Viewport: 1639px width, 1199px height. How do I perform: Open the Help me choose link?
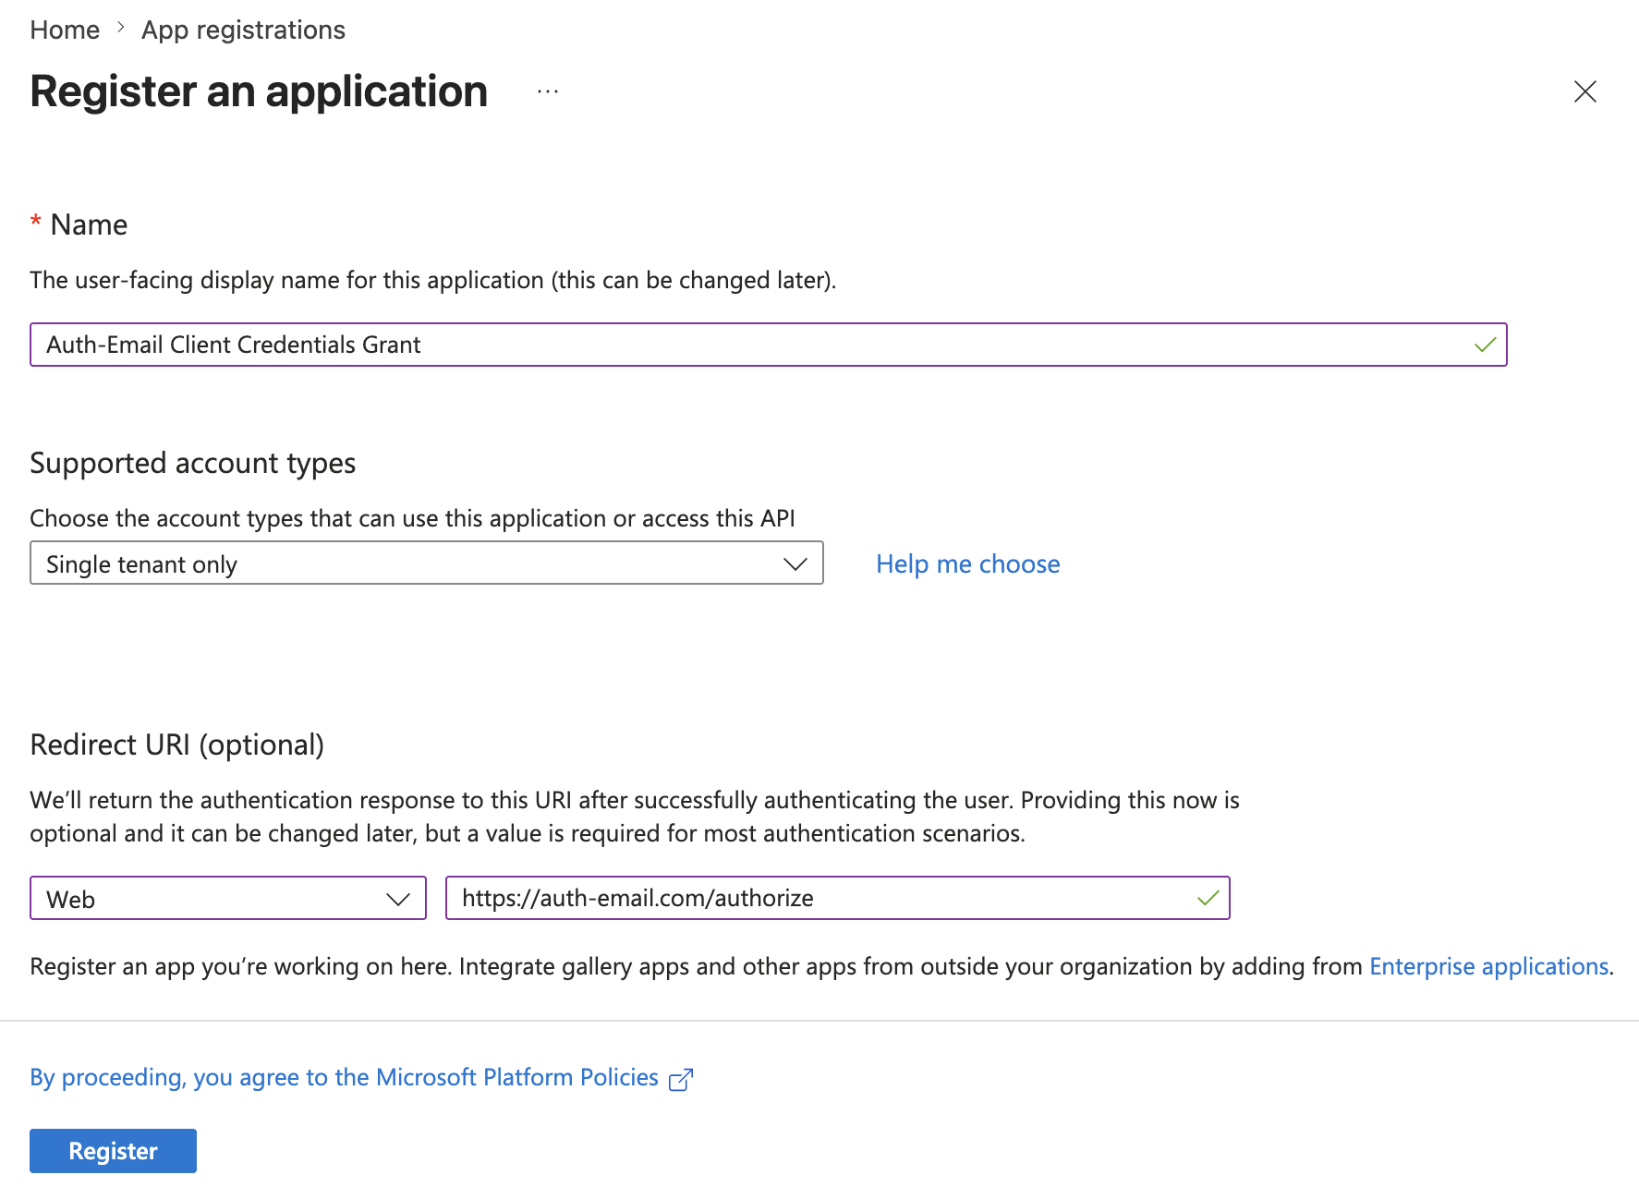pyautogui.click(x=967, y=563)
